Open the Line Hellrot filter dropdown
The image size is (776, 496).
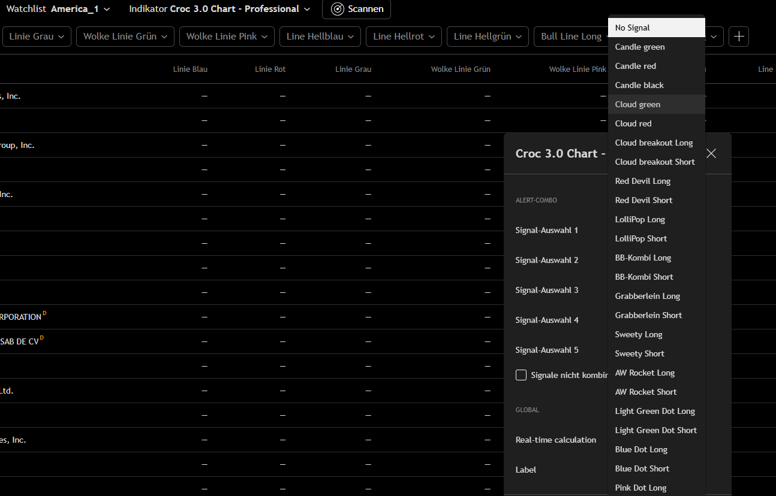[x=404, y=37]
